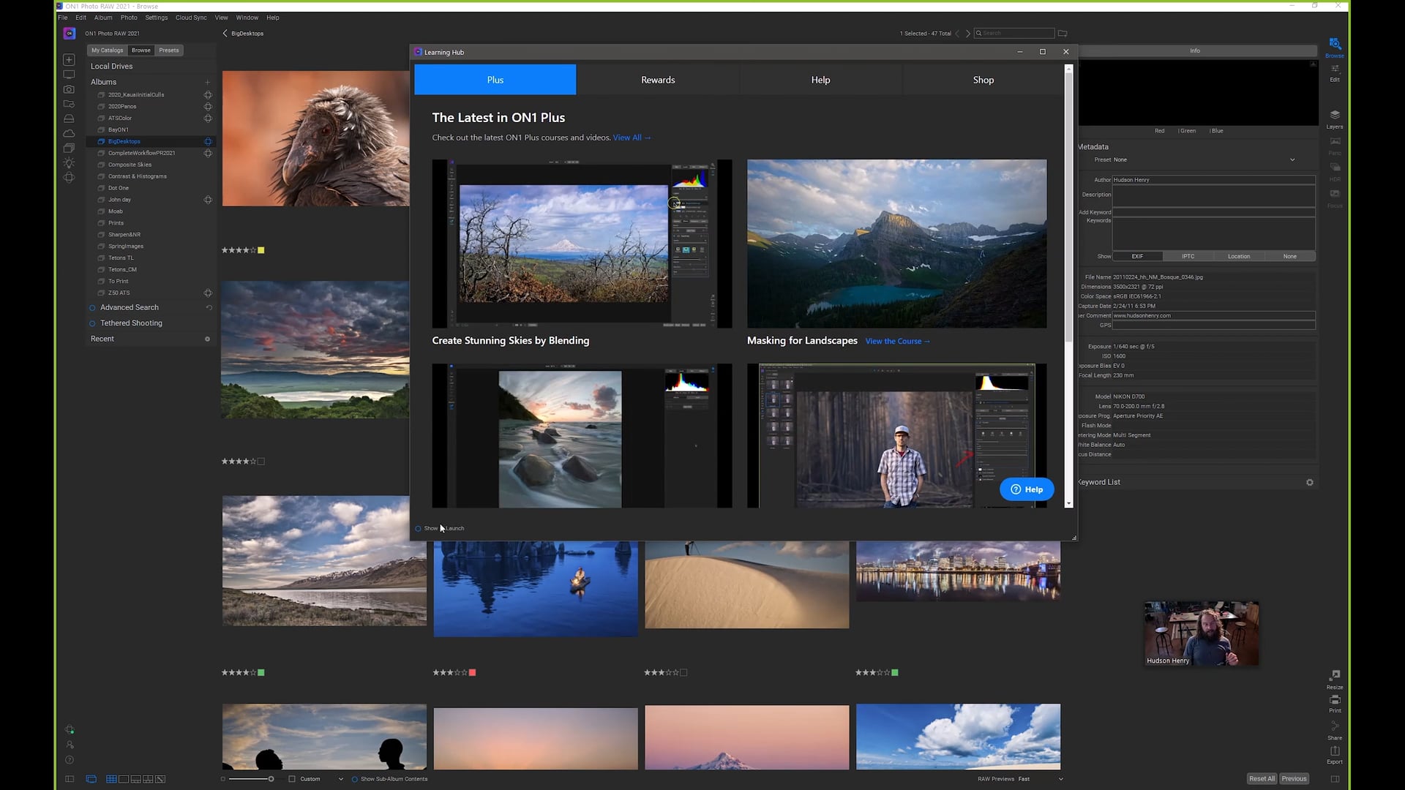Click View the Course link
Screen dimensions: 1405x790
click(x=897, y=342)
